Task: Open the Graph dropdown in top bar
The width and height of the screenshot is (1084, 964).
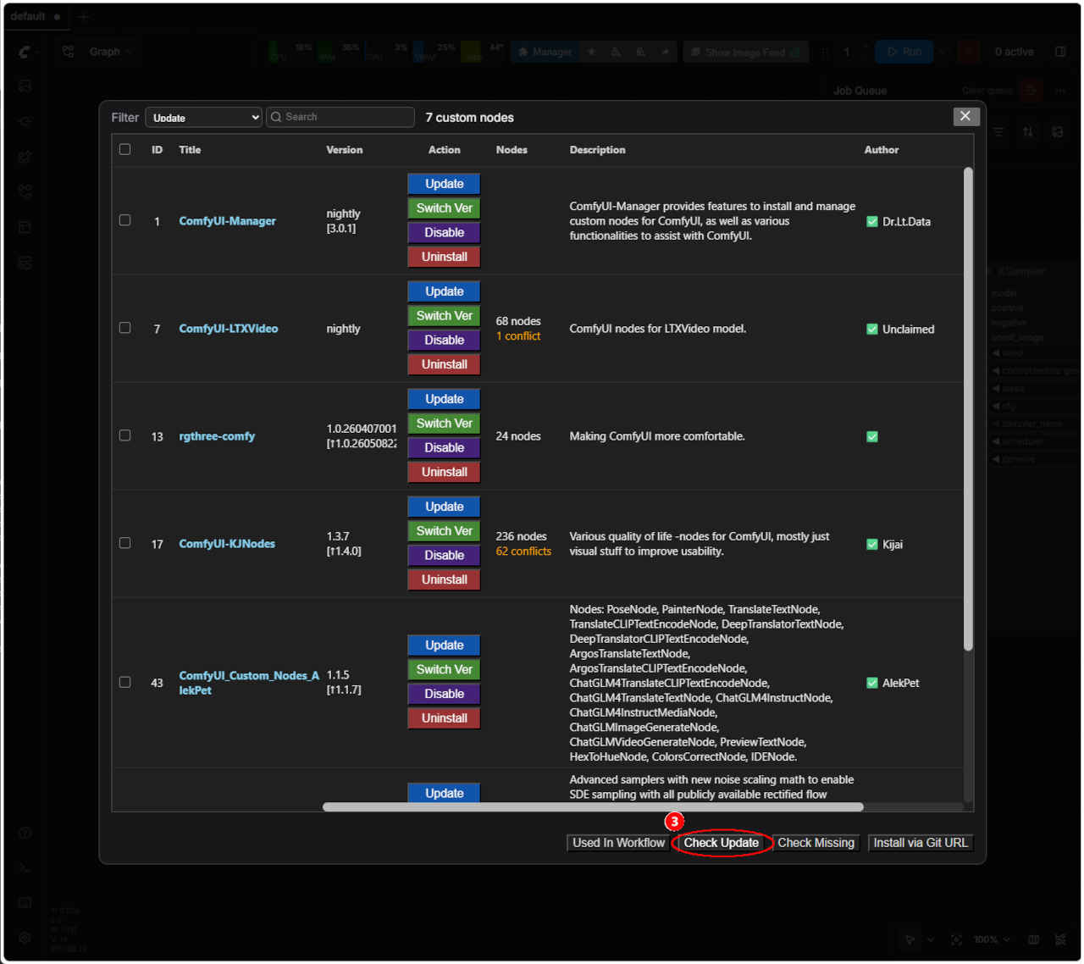Action: [x=98, y=52]
